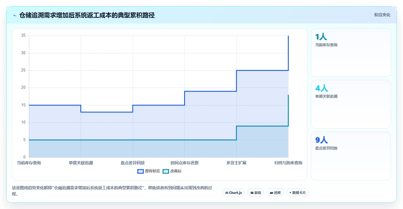Viewport: 403px width, 209px height.
Task: Select the Chart.js tag button
Action: pos(233,193)
